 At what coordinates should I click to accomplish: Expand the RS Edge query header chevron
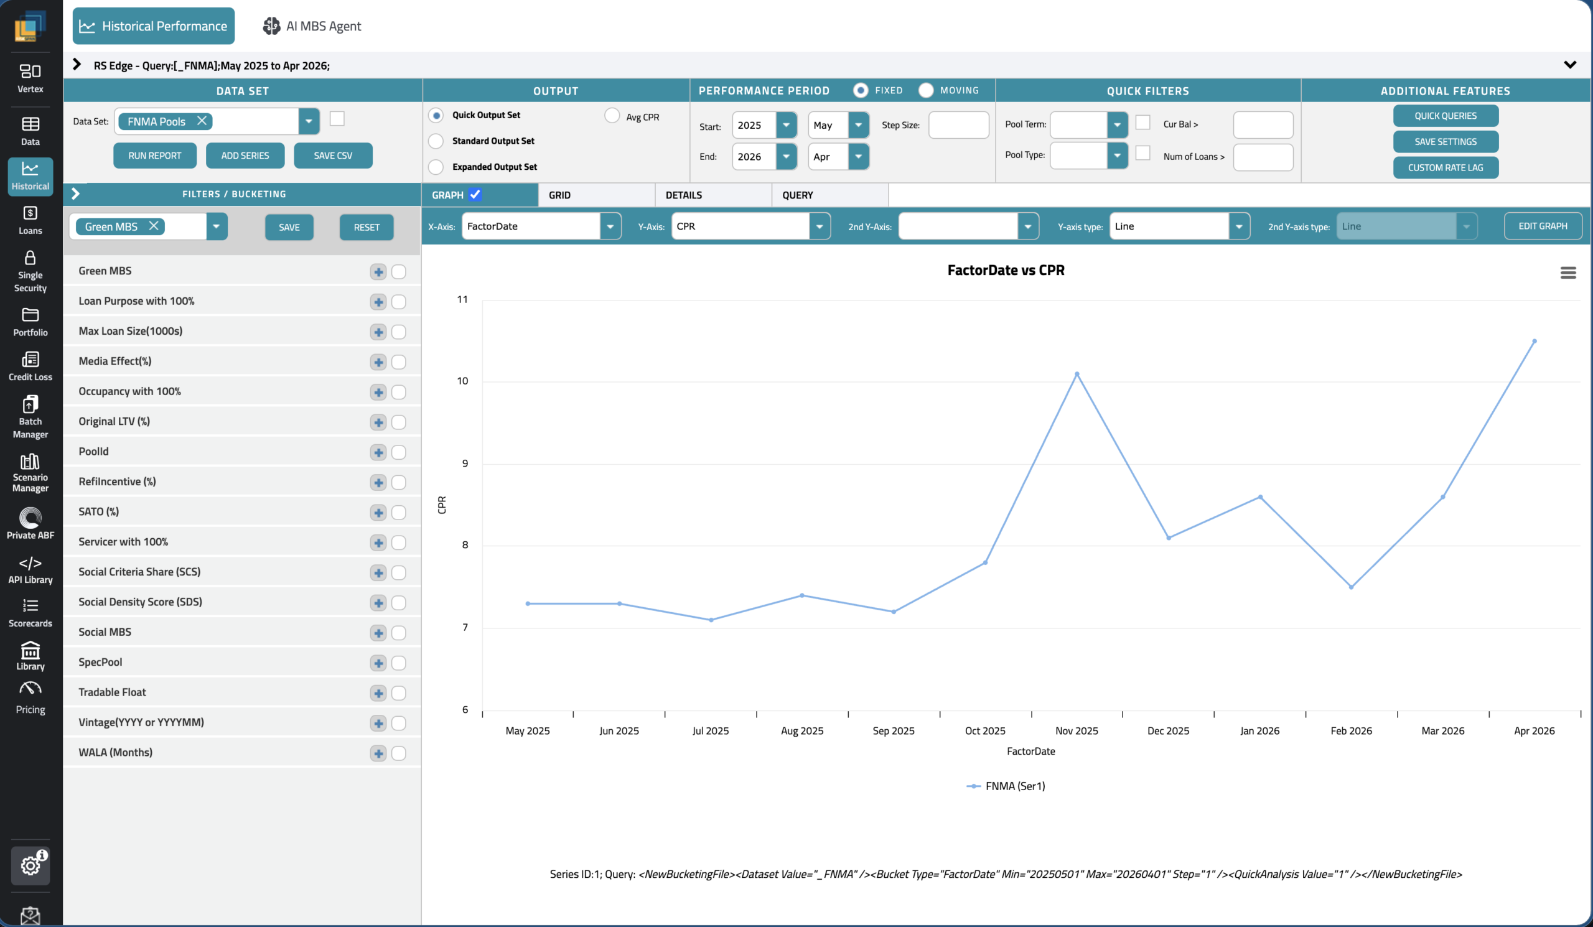coord(77,65)
